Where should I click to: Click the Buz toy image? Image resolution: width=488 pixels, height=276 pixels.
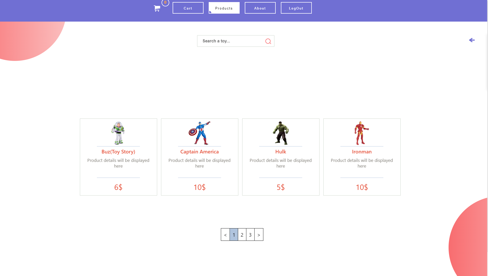click(x=118, y=133)
